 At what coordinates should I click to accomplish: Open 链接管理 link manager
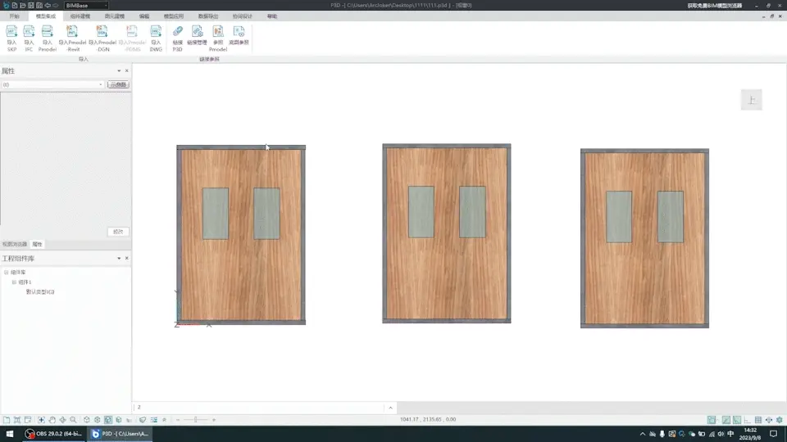click(198, 36)
